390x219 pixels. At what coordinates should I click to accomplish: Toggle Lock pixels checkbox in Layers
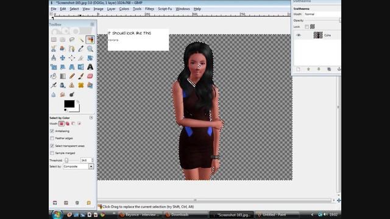307,27
